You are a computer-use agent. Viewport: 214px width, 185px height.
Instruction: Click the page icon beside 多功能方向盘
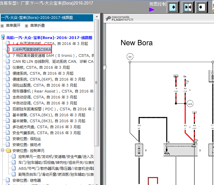[8, 127]
